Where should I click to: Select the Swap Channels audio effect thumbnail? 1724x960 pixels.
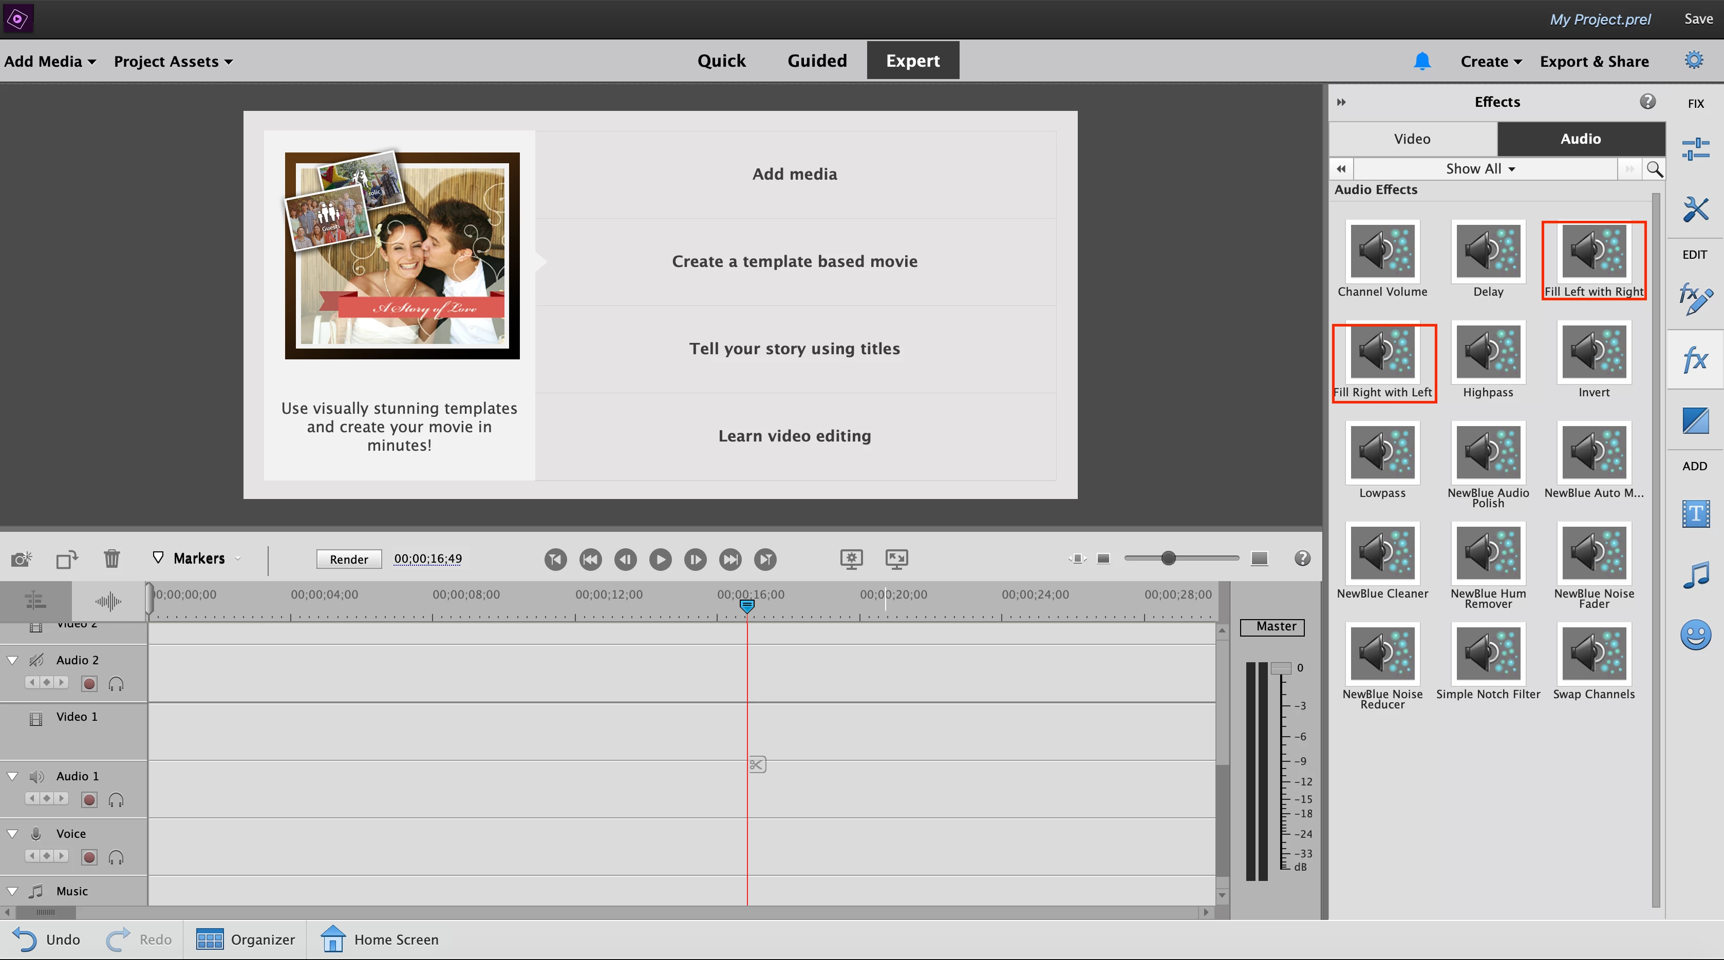coord(1594,653)
